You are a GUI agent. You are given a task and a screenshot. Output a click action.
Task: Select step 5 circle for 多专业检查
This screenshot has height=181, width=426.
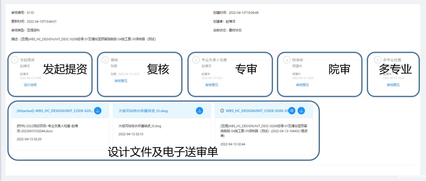pos(378,60)
